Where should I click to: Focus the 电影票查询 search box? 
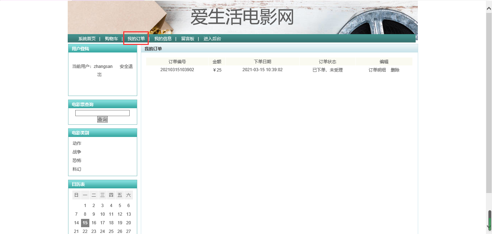102,113
